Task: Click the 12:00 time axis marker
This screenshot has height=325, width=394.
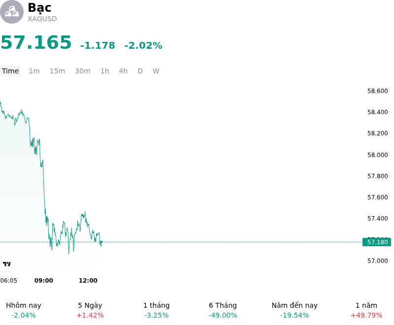Action: pyautogui.click(x=88, y=281)
